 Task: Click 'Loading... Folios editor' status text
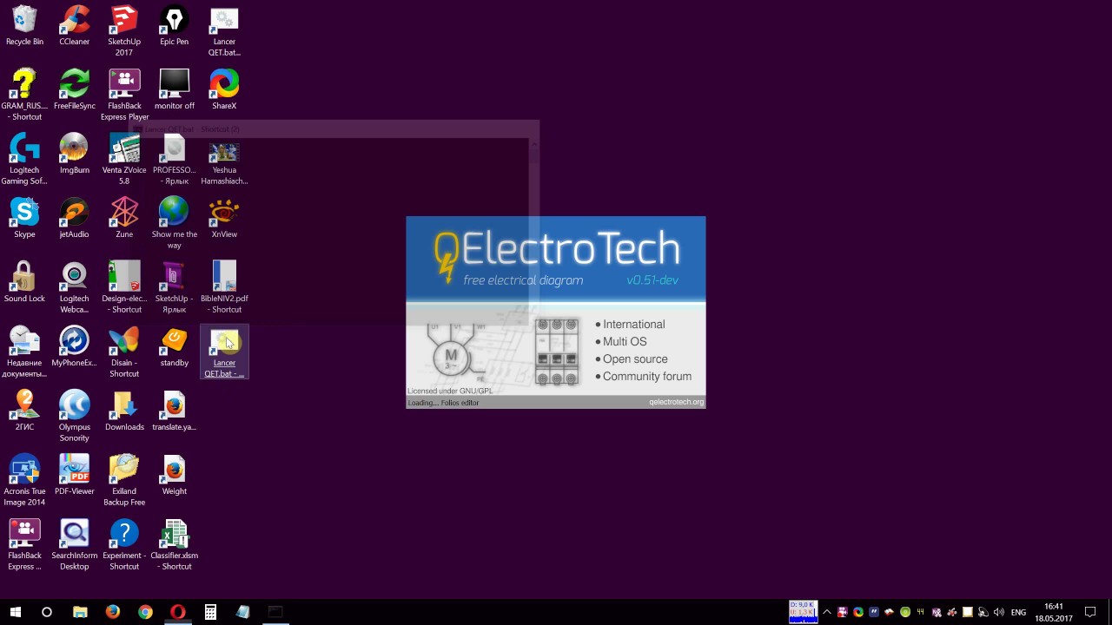tap(443, 403)
